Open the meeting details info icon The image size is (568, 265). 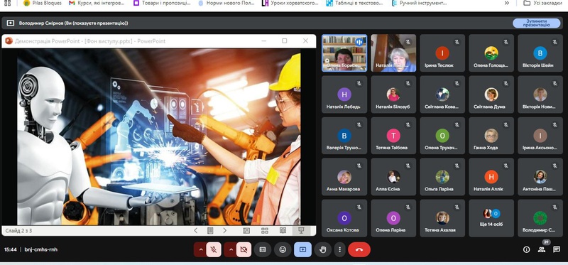pyautogui.click(x=526, y=250)
